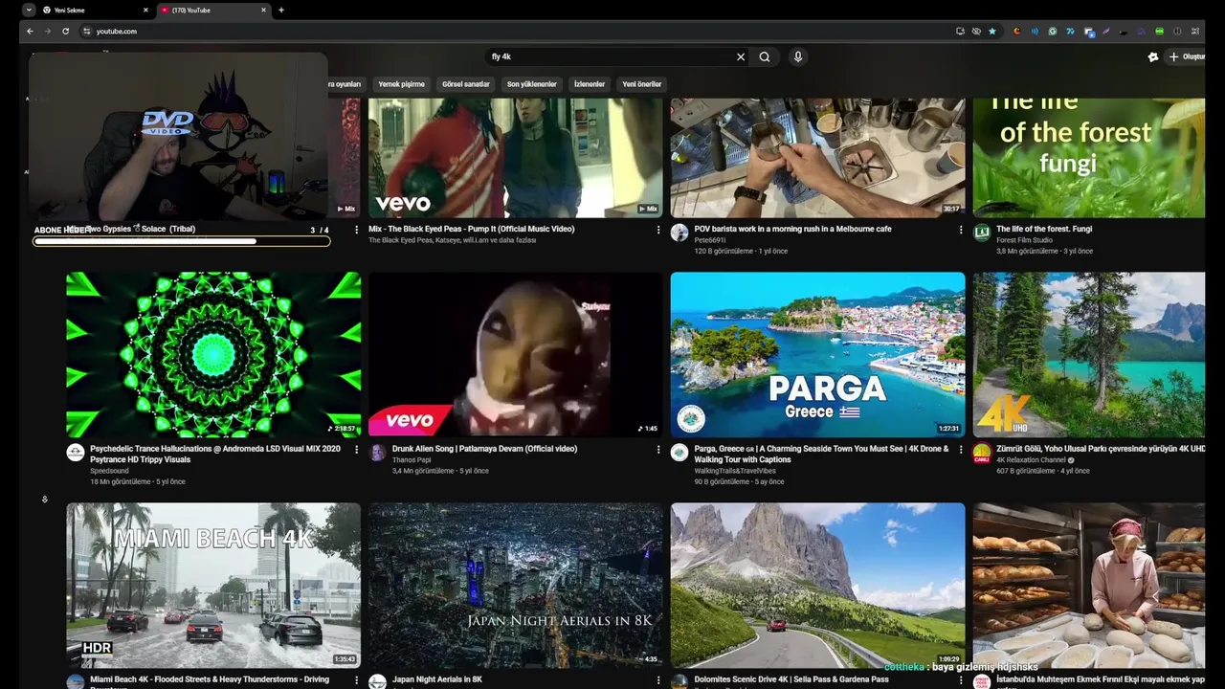Open the Zümrüt Gölü 4K UHD thumbnail

pyautogui.click(x=1088, y=354)
